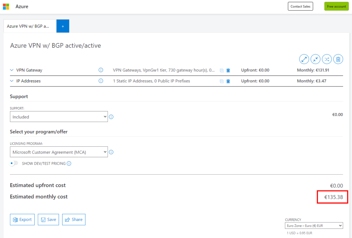Open the Licensing Program dropdown
Screen dimensions: 352x238
pyautogui.click(x=59, y=152)
